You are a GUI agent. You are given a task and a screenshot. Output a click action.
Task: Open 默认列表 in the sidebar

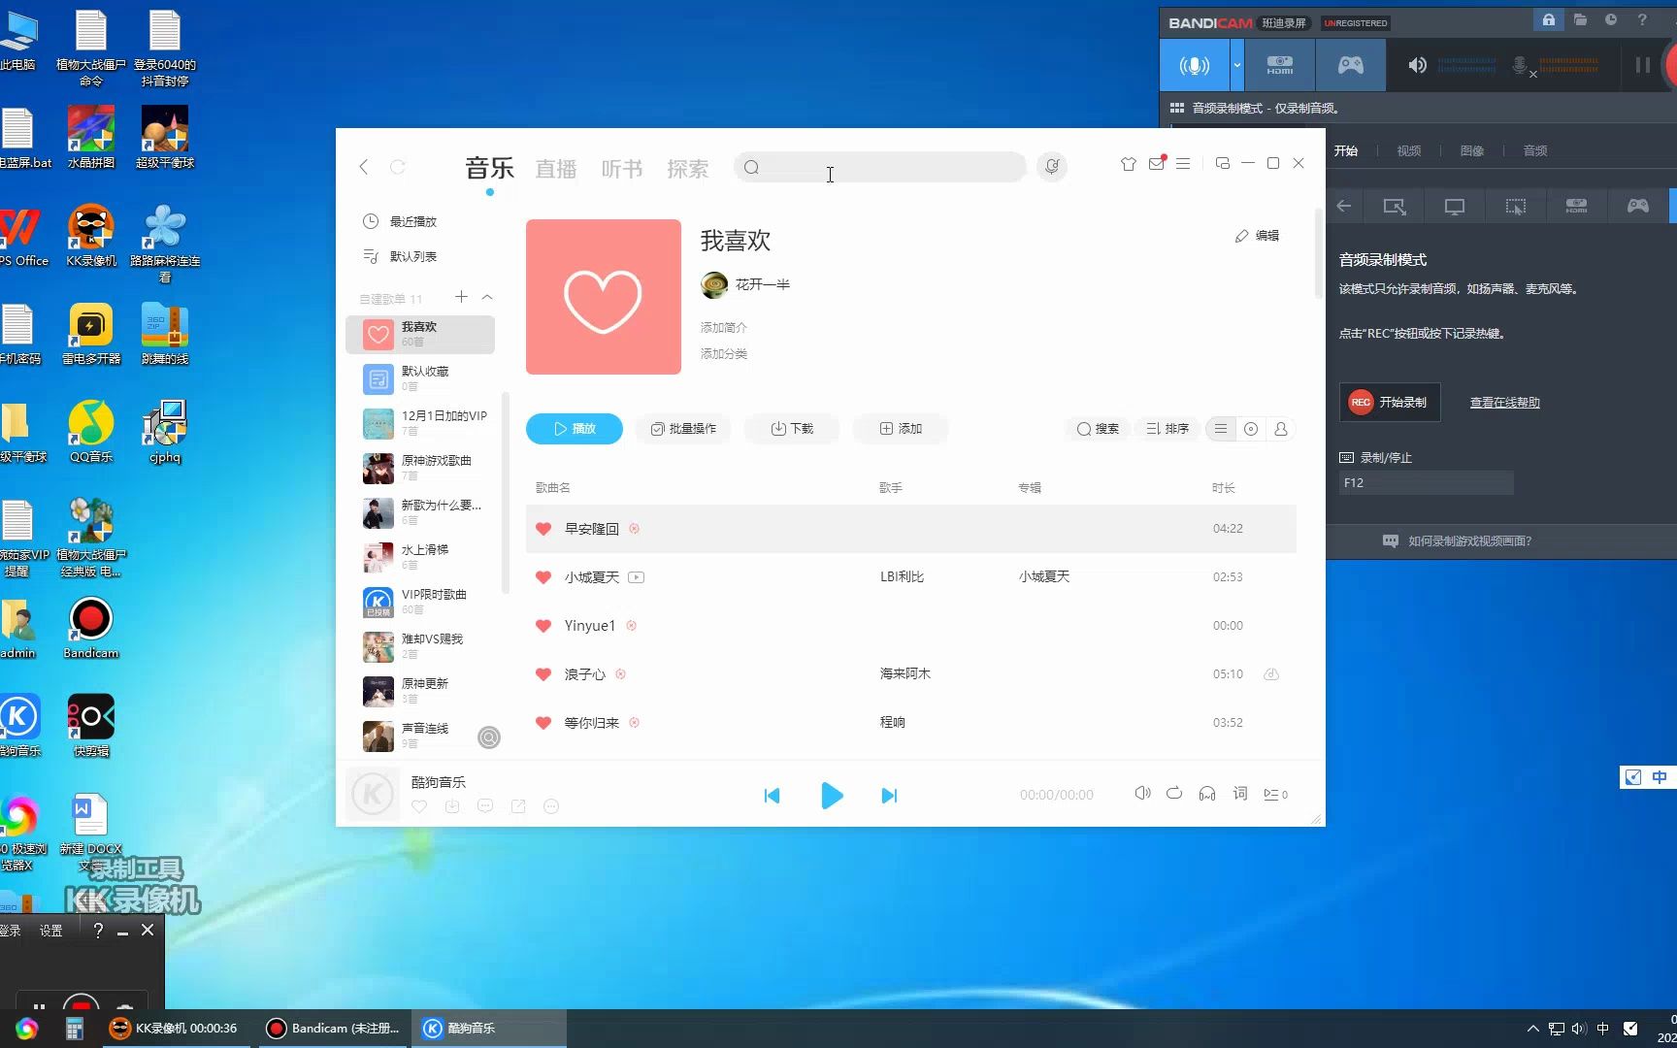pos(400,256)
